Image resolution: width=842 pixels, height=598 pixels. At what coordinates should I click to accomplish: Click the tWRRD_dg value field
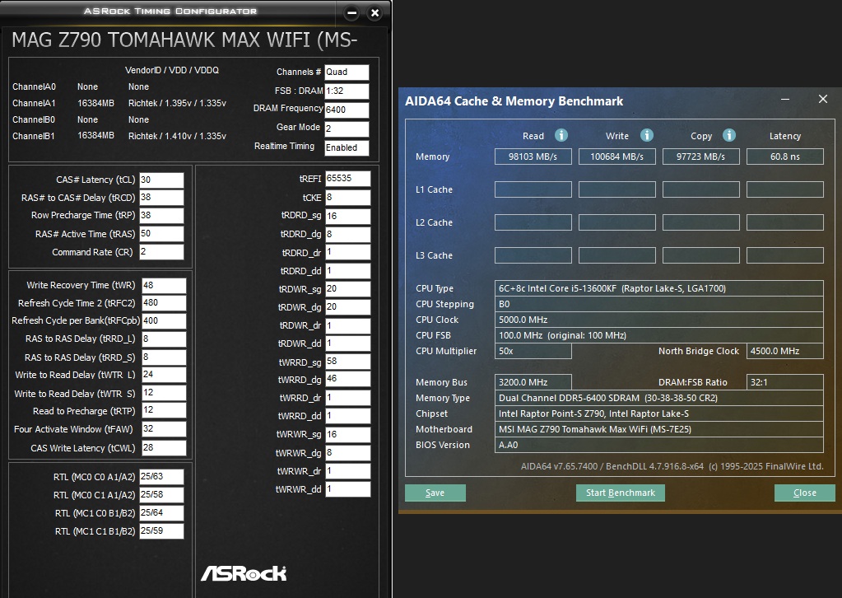(x=347, y=379)
